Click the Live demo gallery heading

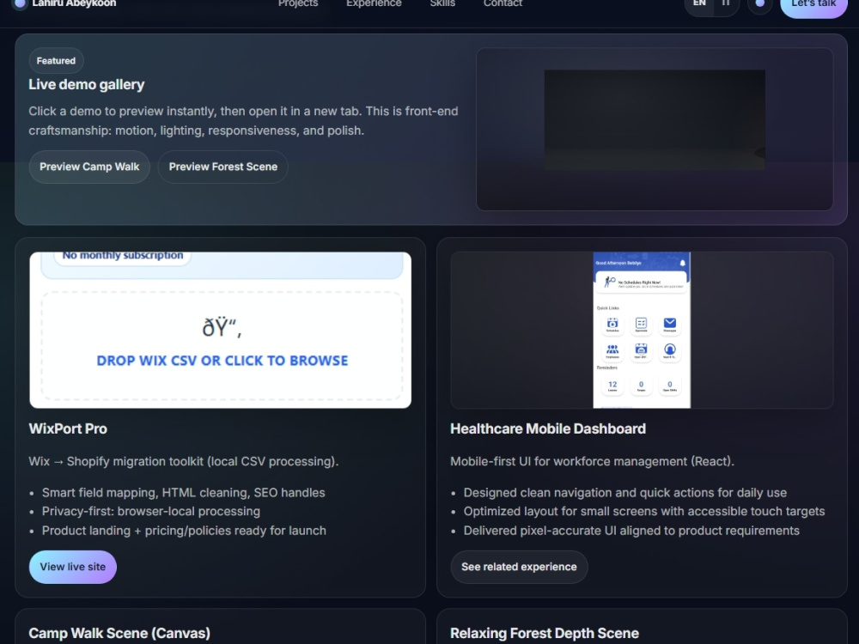tap(87, 84)
